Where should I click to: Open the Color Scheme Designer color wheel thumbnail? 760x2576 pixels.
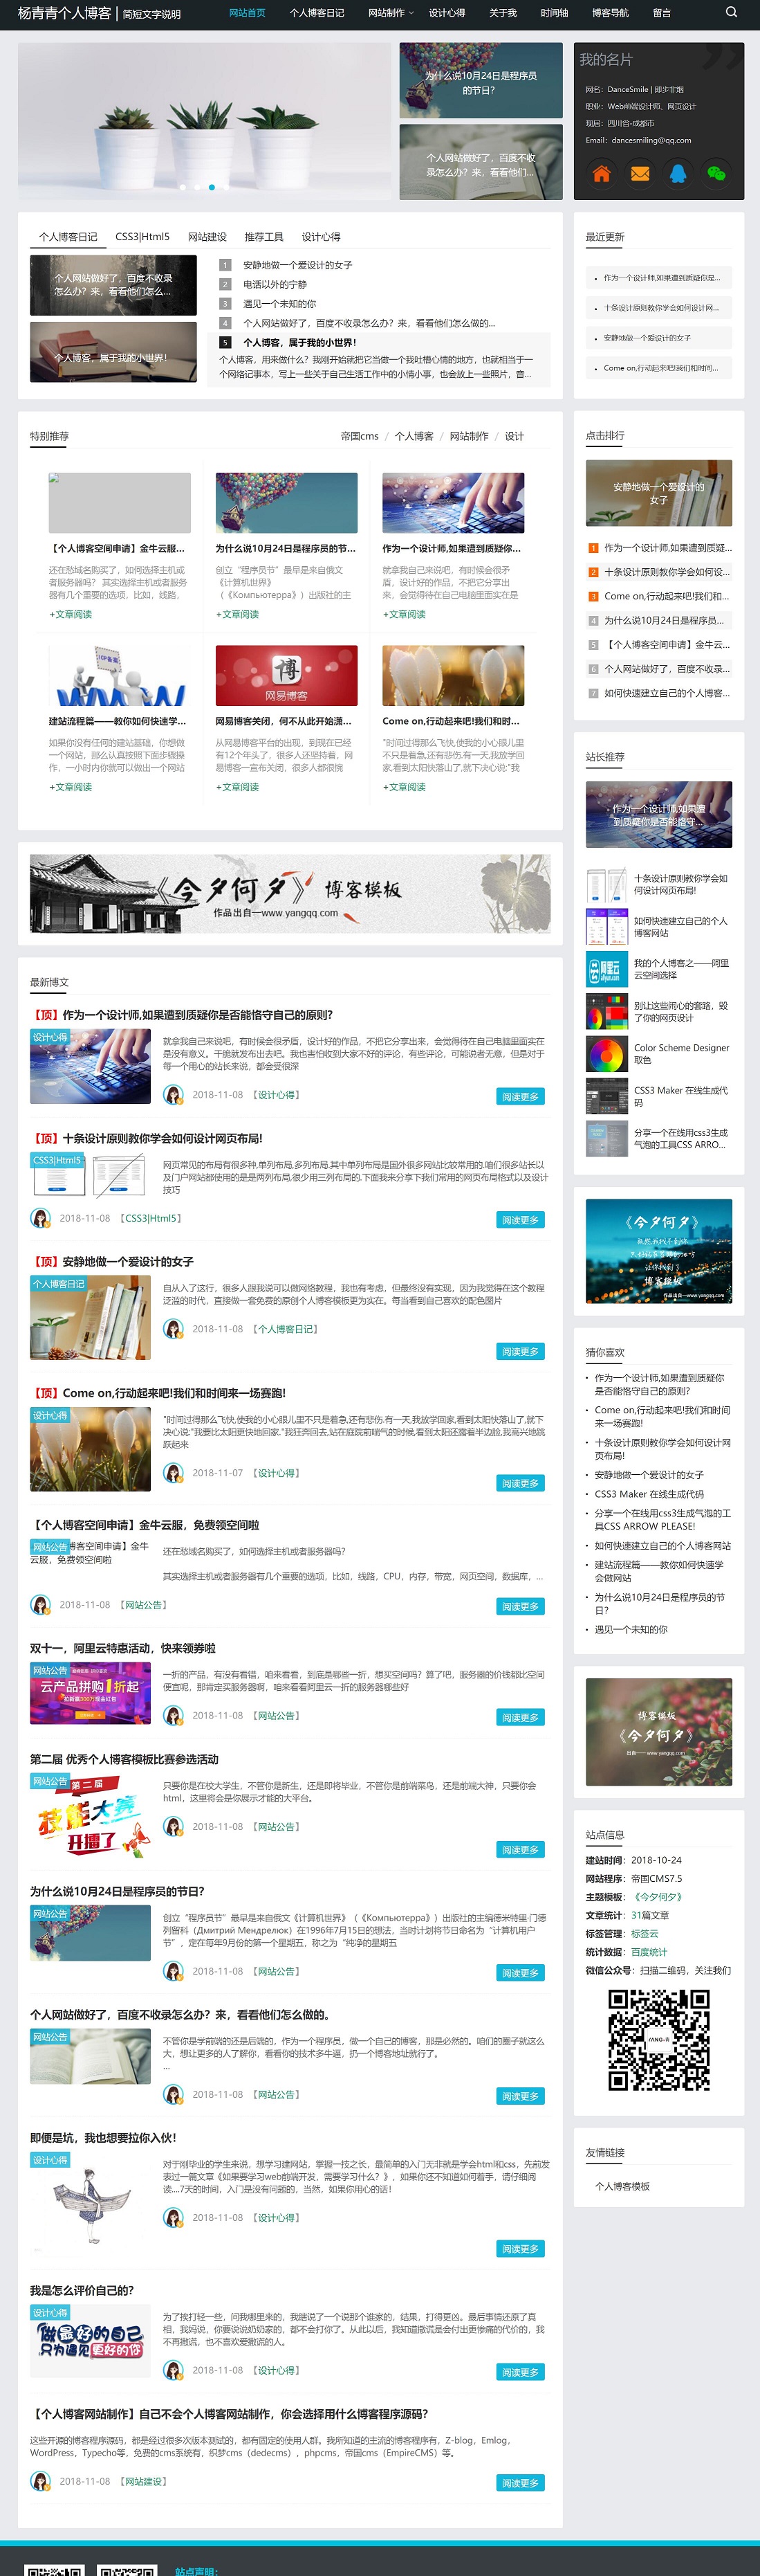coord(606,1054)
